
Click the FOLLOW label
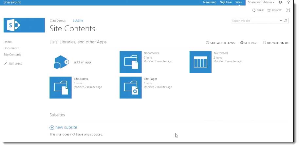click(x=277, y=10)
